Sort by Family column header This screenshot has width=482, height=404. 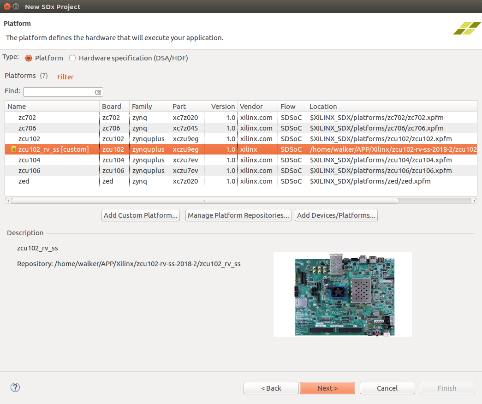(150, 107)
